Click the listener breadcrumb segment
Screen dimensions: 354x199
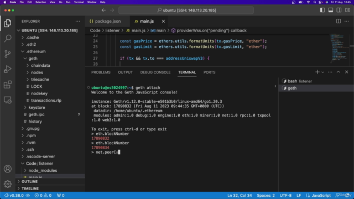click(112, 30)
